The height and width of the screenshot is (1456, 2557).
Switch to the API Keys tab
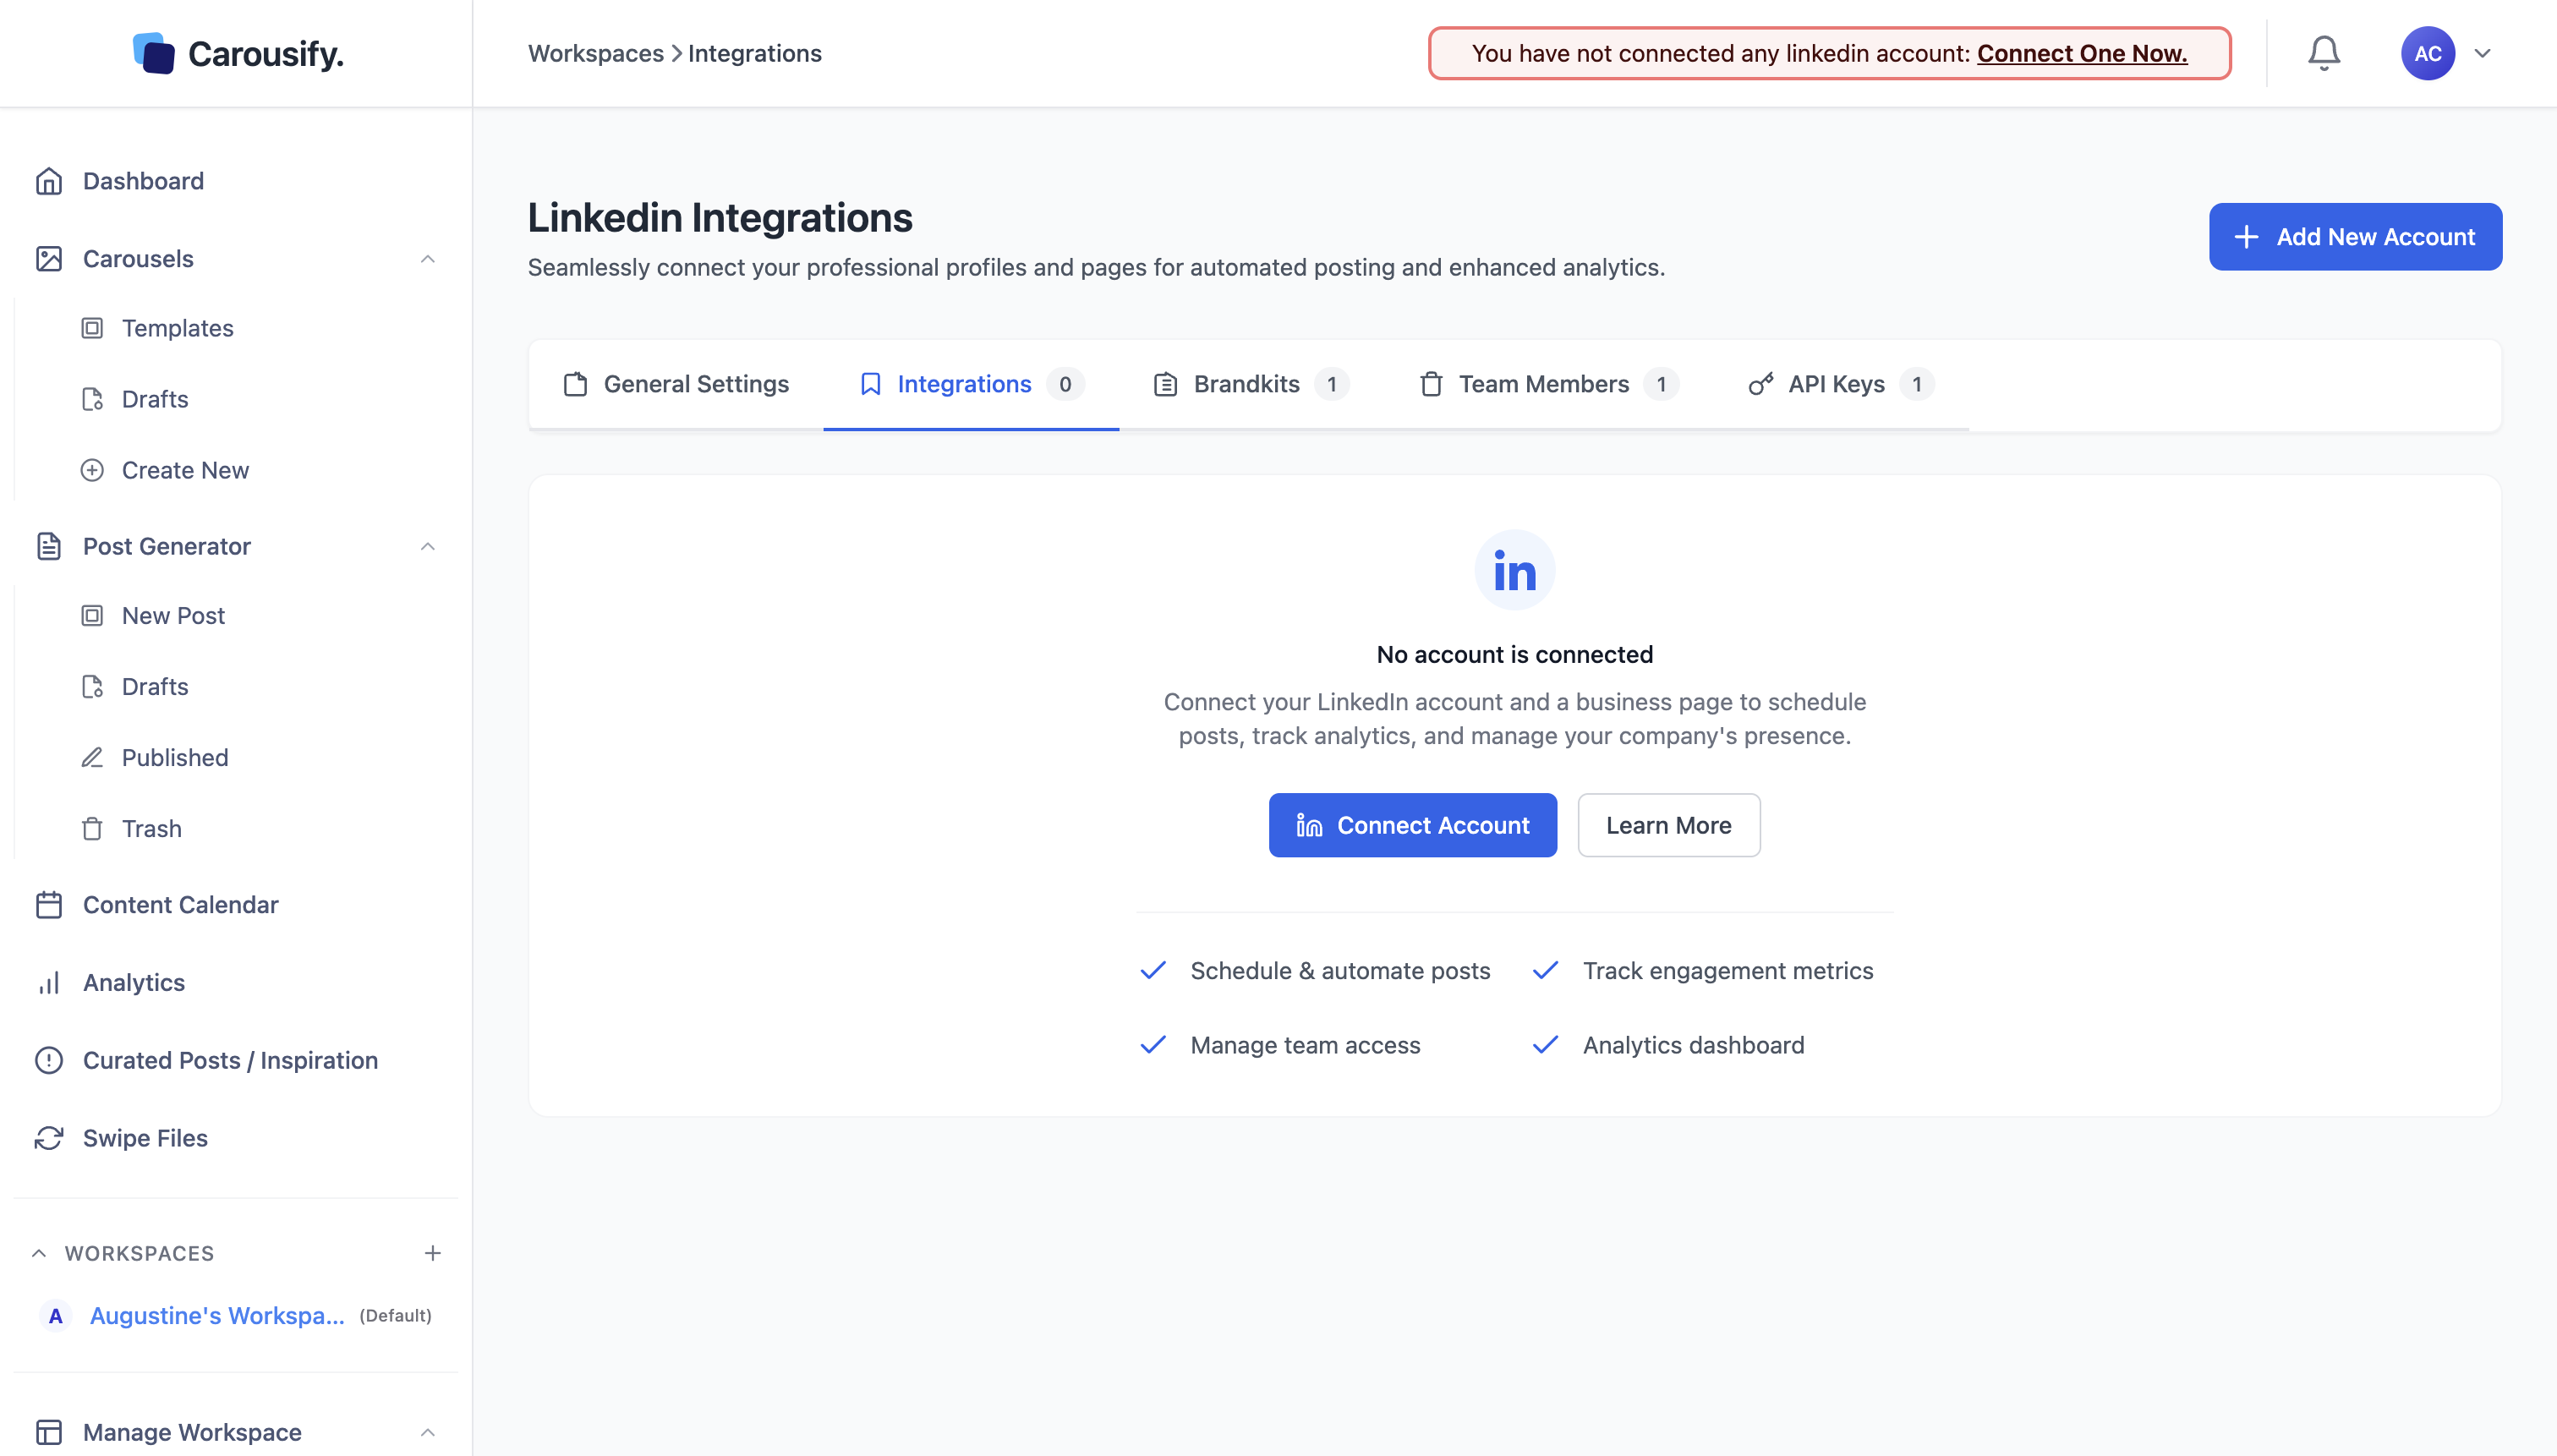click(x=1836, y=384)
